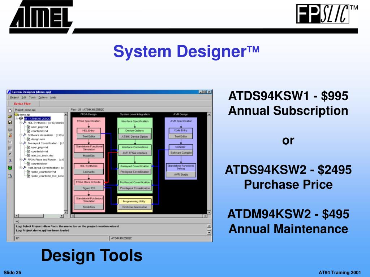Launch Leonardo under HDL Synthesis

(x=89, y=172)
